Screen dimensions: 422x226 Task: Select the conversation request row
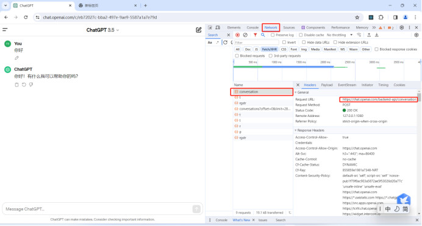tap(262, 91)
